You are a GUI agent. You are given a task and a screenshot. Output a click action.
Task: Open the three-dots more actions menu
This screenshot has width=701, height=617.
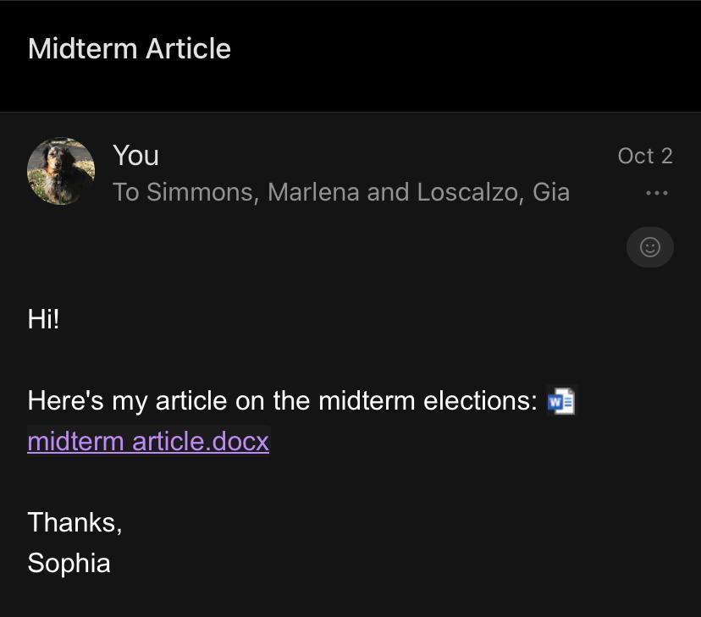(x=656, y=193)
